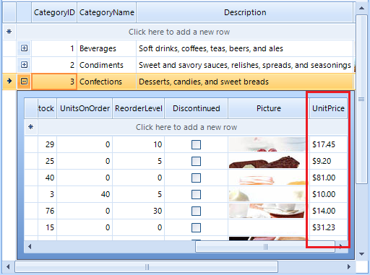Click the nested grid's 'Click here to add a new row'

186,127
